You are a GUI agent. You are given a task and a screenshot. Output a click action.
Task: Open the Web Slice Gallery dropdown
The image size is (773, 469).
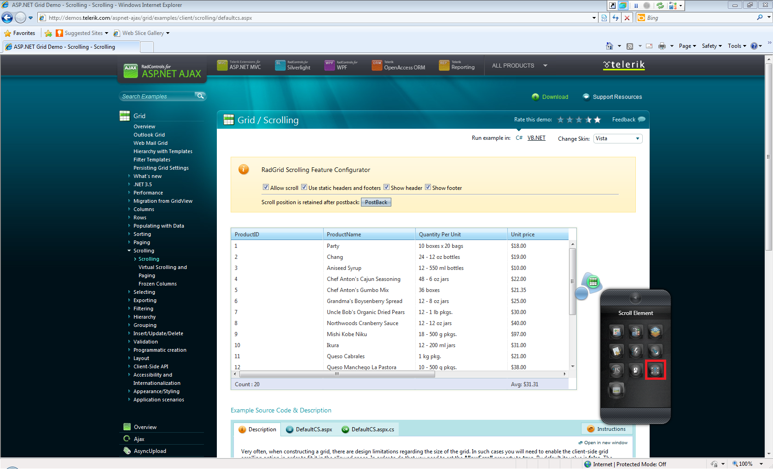tap(168, 33)
